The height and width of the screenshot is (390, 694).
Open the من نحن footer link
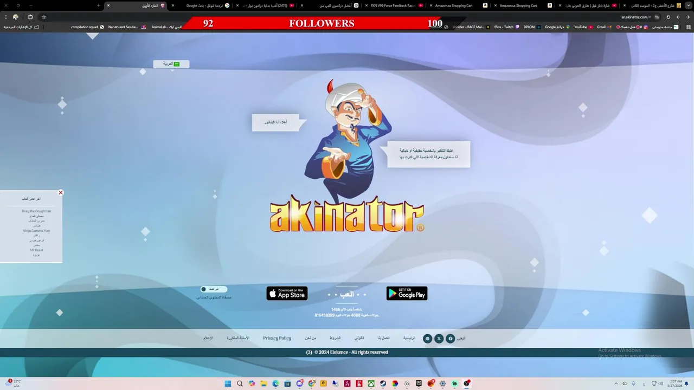[310, 338]
